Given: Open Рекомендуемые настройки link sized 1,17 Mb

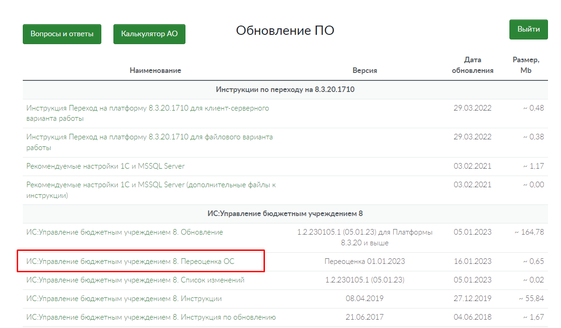Looking at the screenshot, I should tap(106, 166).
